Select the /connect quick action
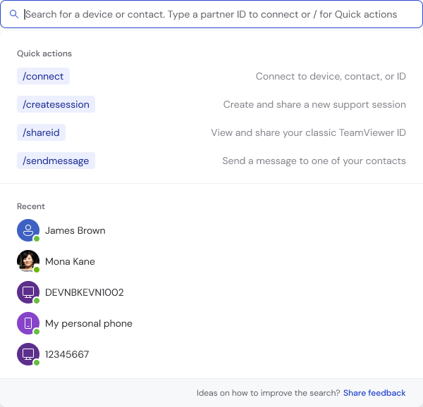423x407 pixels. pyautogui.click(x=43, y=76)
